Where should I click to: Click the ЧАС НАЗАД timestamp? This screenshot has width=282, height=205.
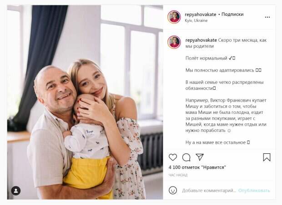pyautogui.click(x=178, y=175)
